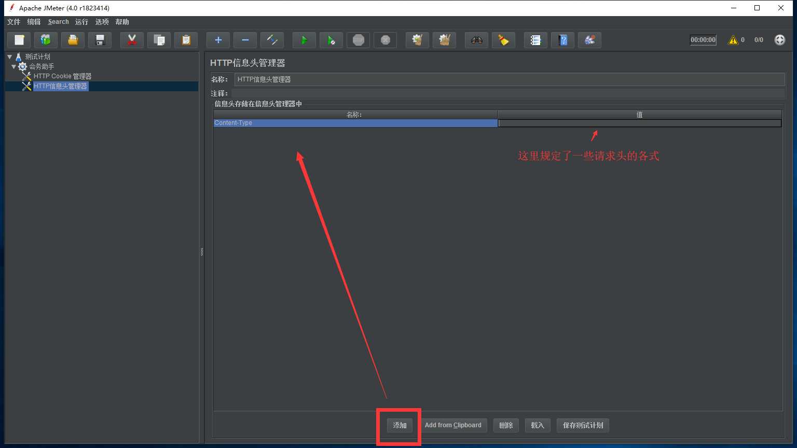Screen dimensions: 797x448
Task: Click the New test plan icon
Action: click(19, 40)
